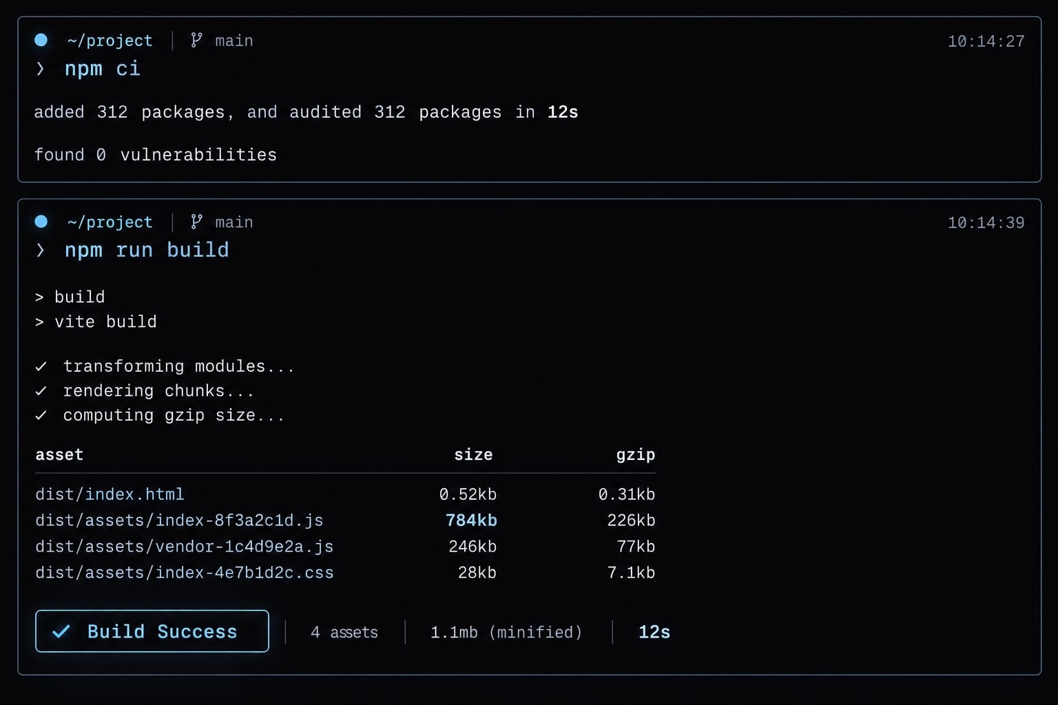This screenshot has height=705, width=1058.
Task: Select the main branch label in the npm ci block
Action: coord(234,41)
